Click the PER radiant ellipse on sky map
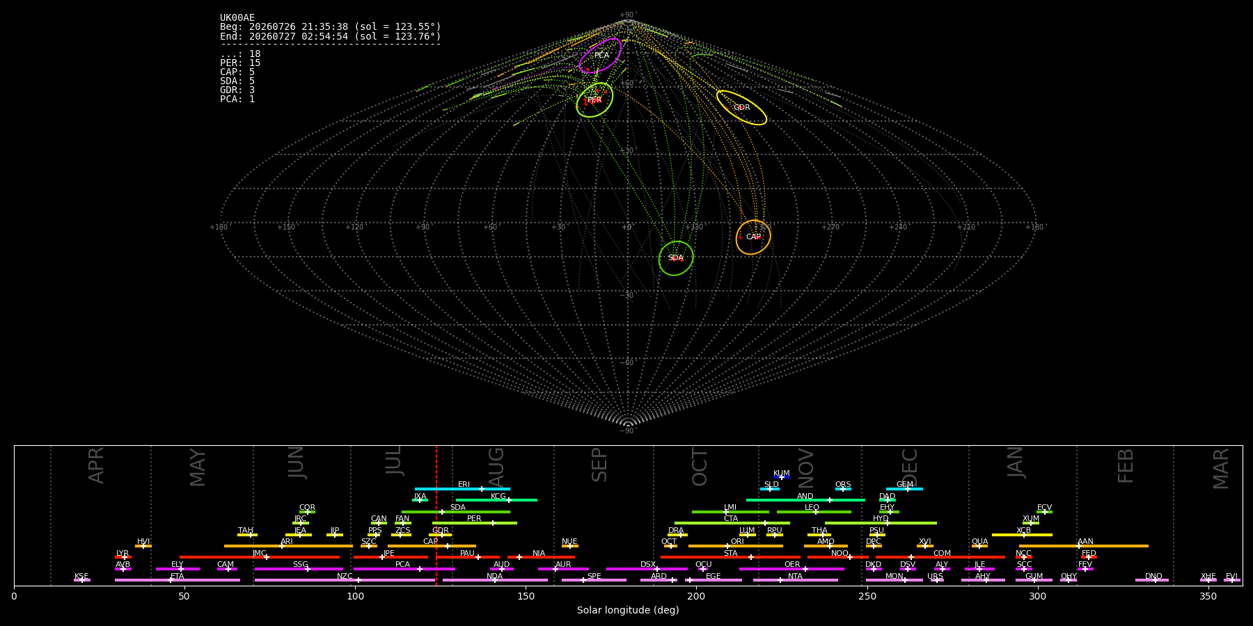 tap(594, 100)
